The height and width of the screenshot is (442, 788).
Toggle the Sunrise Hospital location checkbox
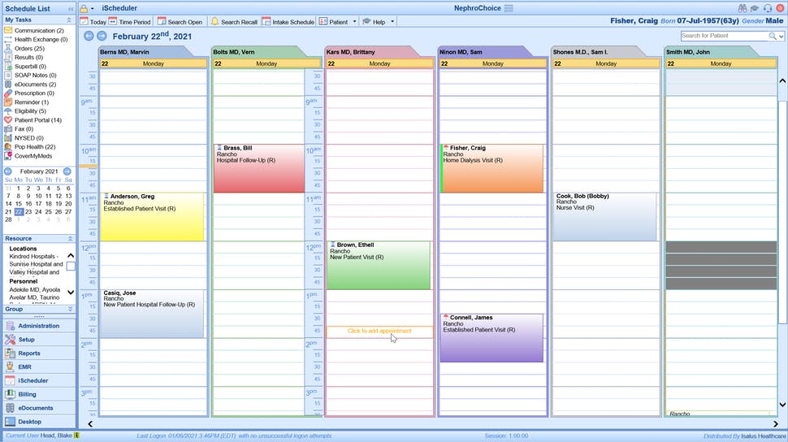coord(71,266)
